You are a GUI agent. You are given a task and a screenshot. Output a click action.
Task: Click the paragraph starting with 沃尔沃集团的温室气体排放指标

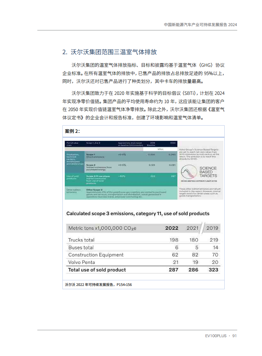(x=143, y=73)
